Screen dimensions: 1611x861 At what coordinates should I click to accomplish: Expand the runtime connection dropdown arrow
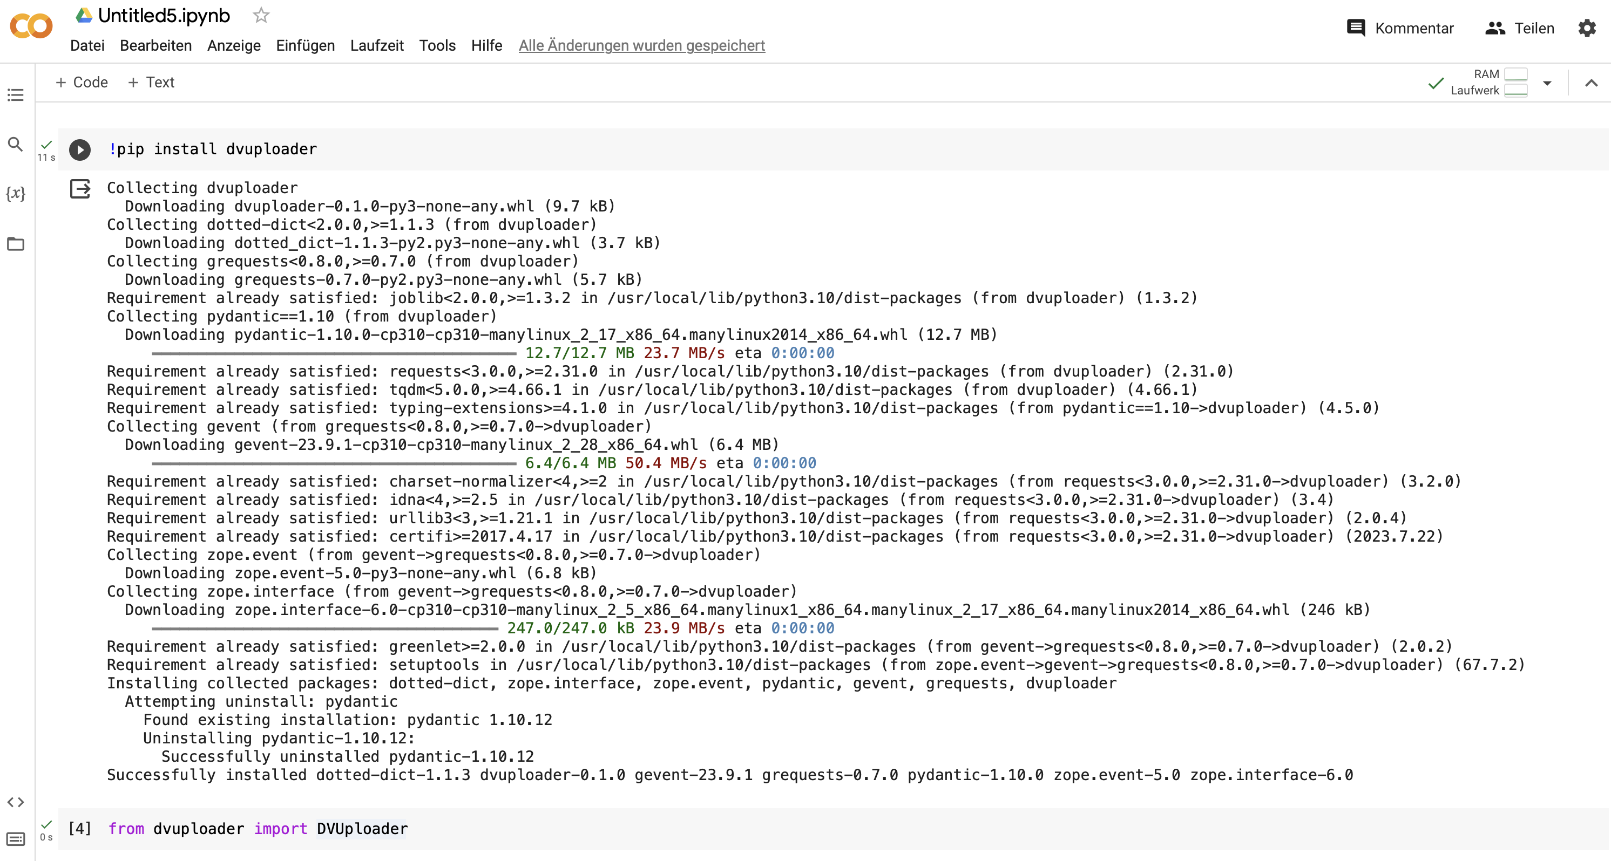(1547, 83)
